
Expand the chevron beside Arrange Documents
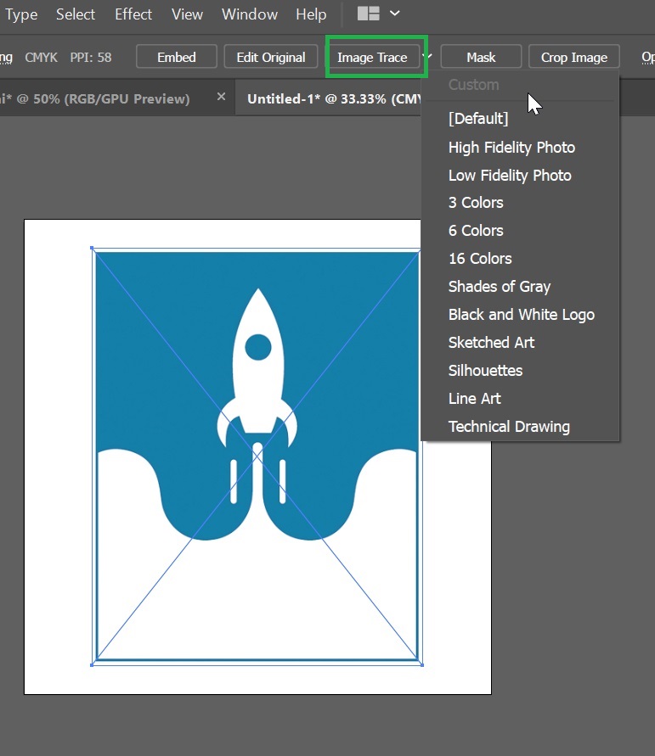[x=394, y=14]
